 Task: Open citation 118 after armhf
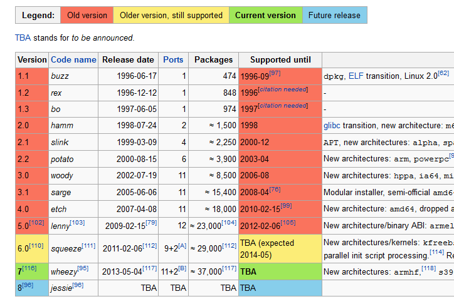pos(428,268)
